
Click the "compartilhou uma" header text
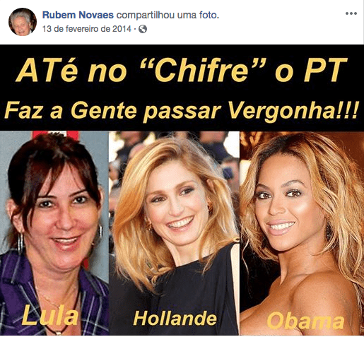156,16
